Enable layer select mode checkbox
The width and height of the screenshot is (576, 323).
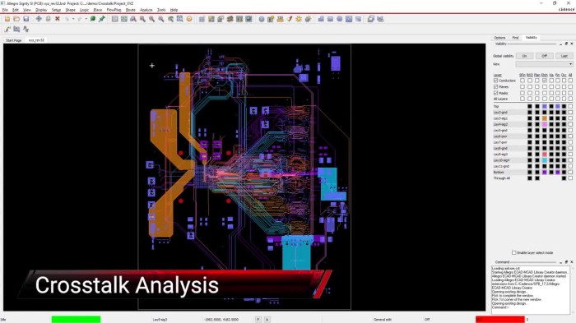pyautogui.click(x=514, y=252)
